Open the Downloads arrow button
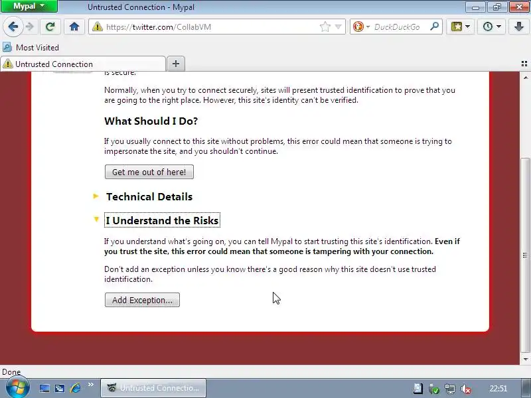Viewport: 531px width, 398px height. (519, 27)
